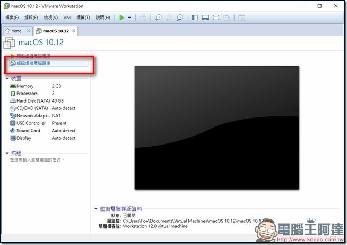Collapse the 裝置 devices section
Viewport: 347px width, 245px height.
7,78
